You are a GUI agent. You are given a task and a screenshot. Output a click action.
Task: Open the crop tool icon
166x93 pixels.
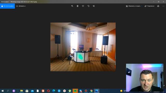click(94, 6)
